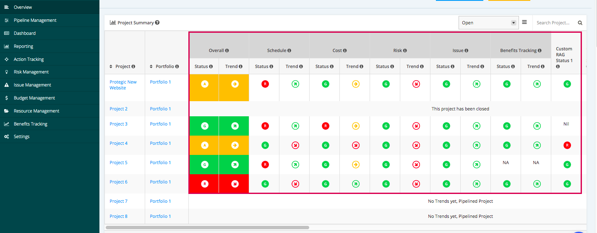Open the Project 3 link
597x233 pixels.
[119, 124]
